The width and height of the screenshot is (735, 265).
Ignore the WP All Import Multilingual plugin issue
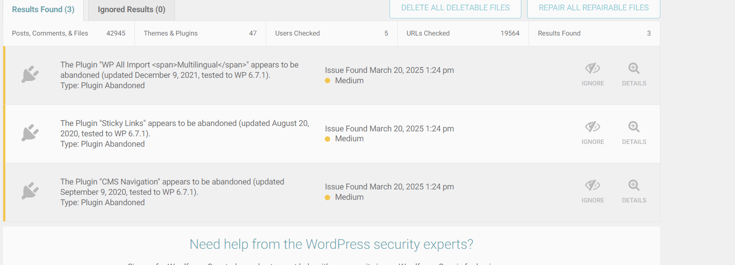pos(592,75)
